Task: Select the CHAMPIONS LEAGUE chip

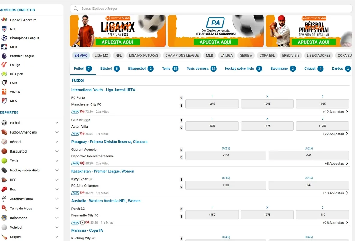Action: 182,55
